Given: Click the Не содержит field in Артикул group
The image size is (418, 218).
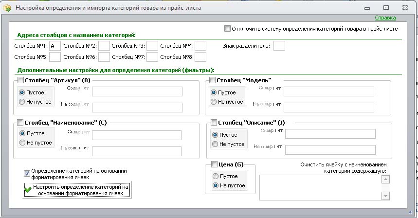Looking at the screenshot, I should pyautogui.click(x=137, y=108).
